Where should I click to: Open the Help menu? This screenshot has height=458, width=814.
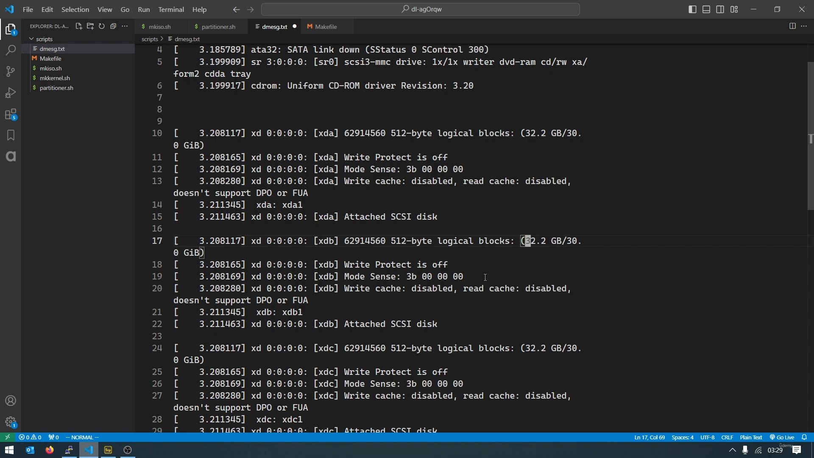click(x=199, y=9)
